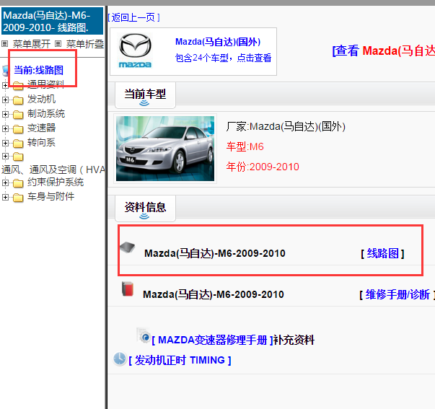Go back via 返回上一页 link
The width and height of the screenshot is (435, 409).
[133, 17]
